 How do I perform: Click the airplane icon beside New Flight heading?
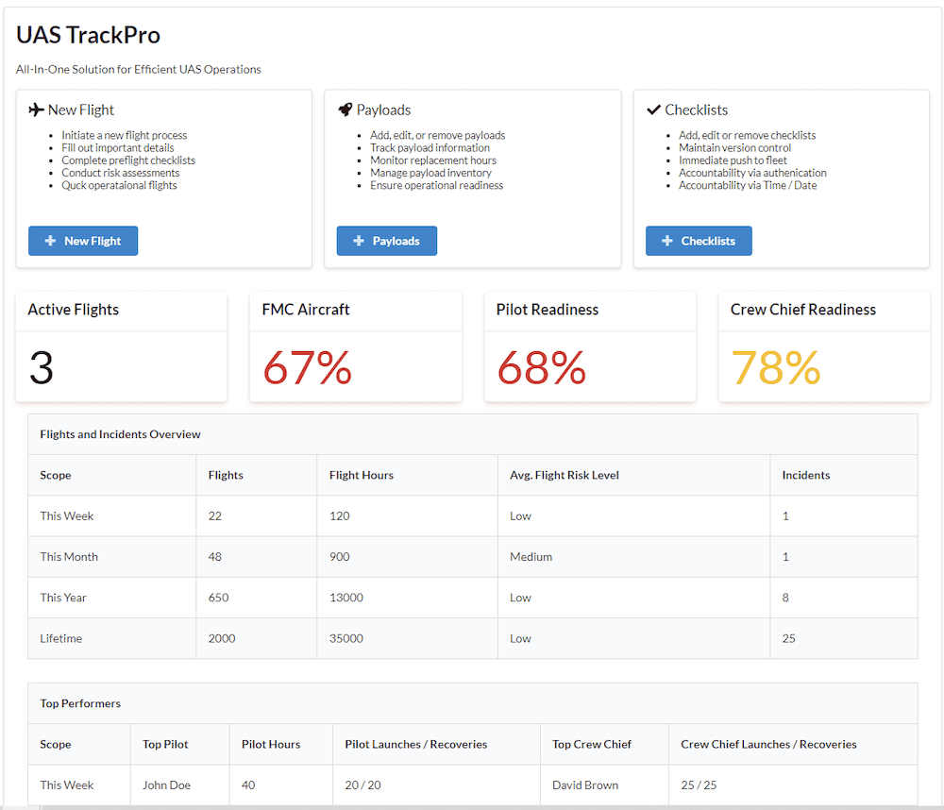click(x=37, y=110)
